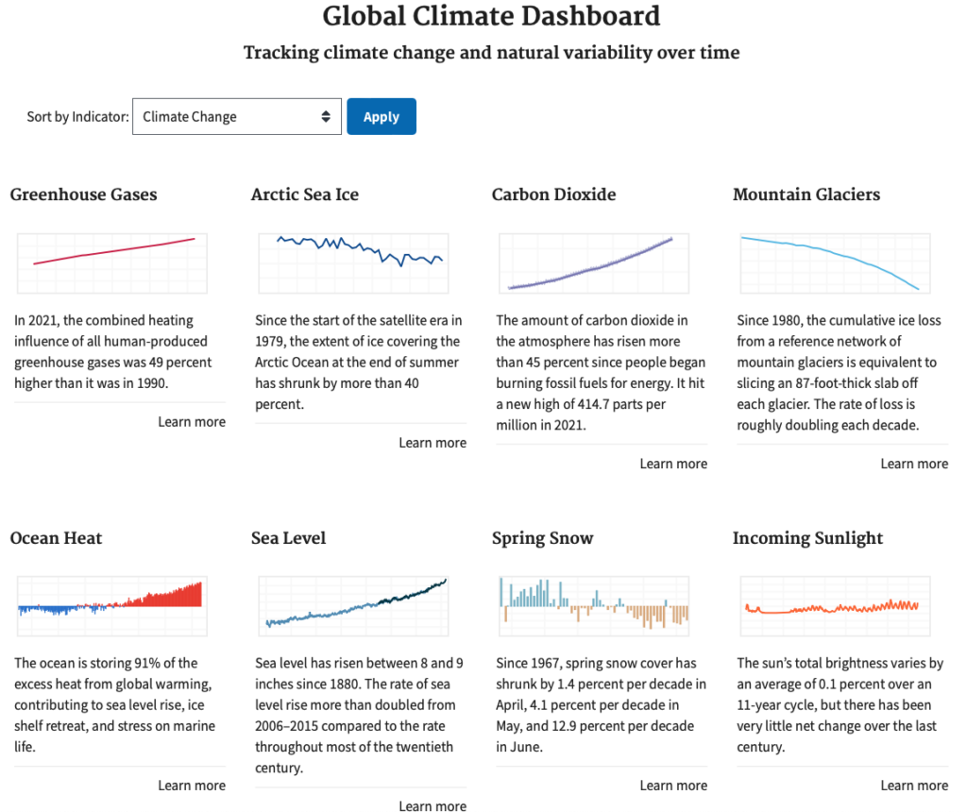Open the Mountain Glaciers chart thumbnail

click(x=835, y=263)
